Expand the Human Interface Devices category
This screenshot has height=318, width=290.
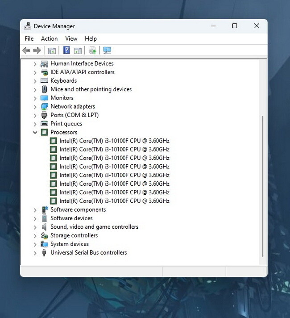coord(35,63)
